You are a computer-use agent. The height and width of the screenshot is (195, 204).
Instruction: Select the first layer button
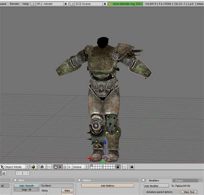click(92, 166)
